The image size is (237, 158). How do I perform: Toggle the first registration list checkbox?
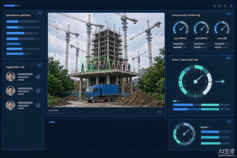(x=38, y=77)
